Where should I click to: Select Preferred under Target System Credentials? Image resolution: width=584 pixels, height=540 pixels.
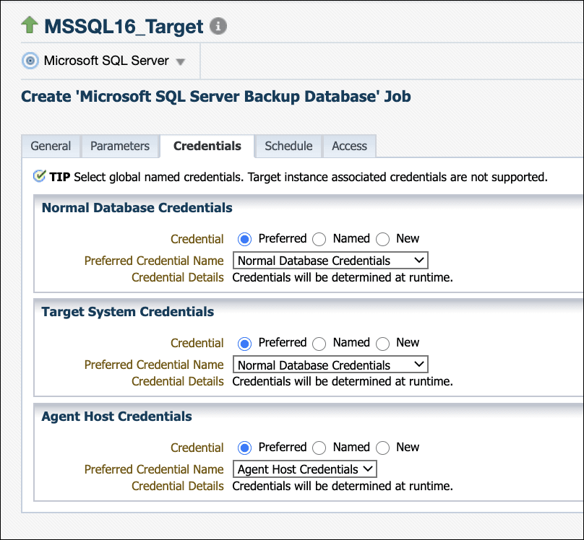click(x=245, y=343)
